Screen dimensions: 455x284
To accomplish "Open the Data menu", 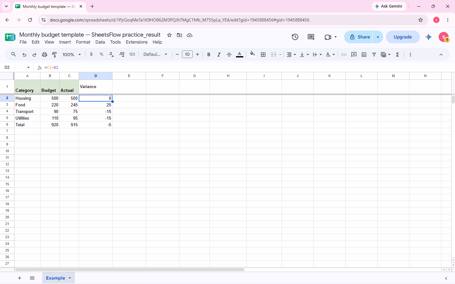I will point(100,42).
